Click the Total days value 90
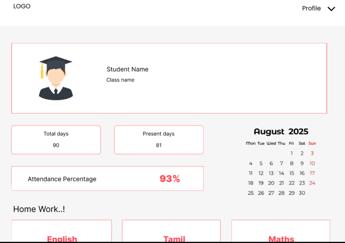The image size is (345, 243). coord(56,145)
